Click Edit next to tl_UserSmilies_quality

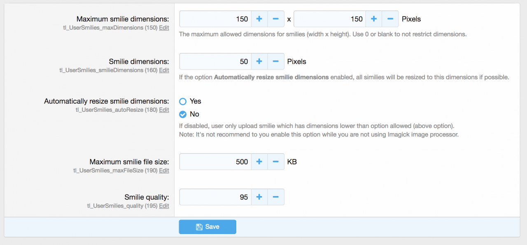tap(164, 206)
